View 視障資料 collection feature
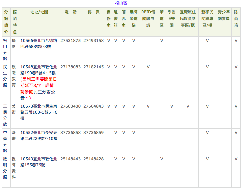 (14, 168)
